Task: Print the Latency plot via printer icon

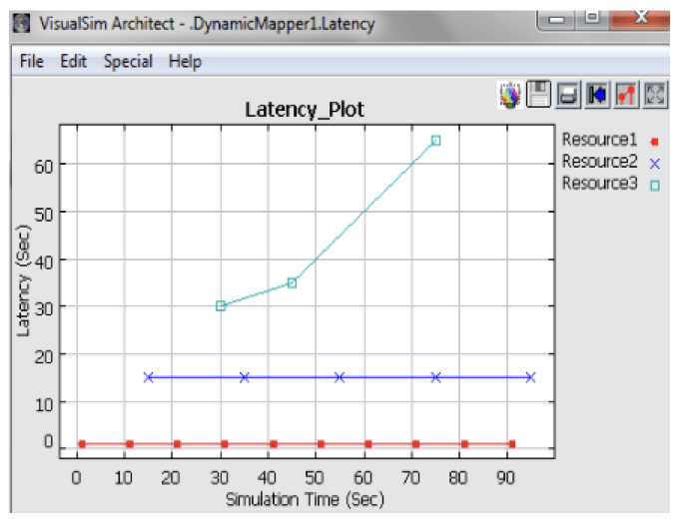Action: (568, 95)
